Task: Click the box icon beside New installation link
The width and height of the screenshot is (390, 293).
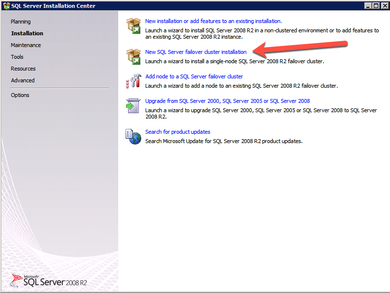Action: tap(133, 26)
